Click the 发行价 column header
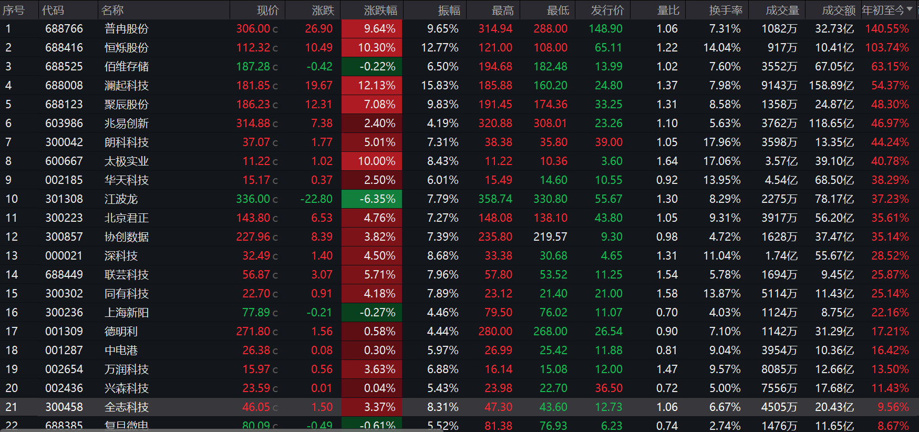 607,11
